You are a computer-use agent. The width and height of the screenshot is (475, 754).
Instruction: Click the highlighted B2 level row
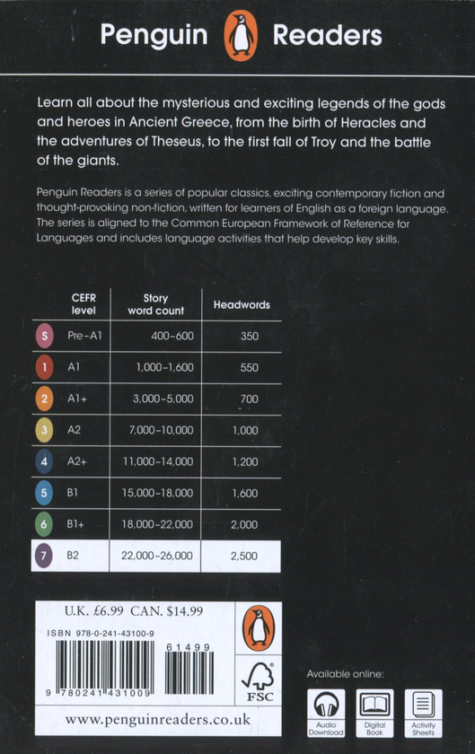pyautogui.click(x=156, y=556)
